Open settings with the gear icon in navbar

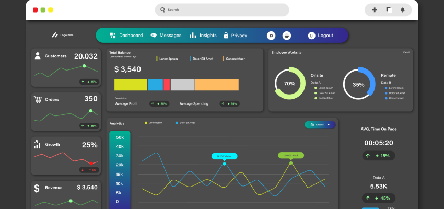point(271,36)
